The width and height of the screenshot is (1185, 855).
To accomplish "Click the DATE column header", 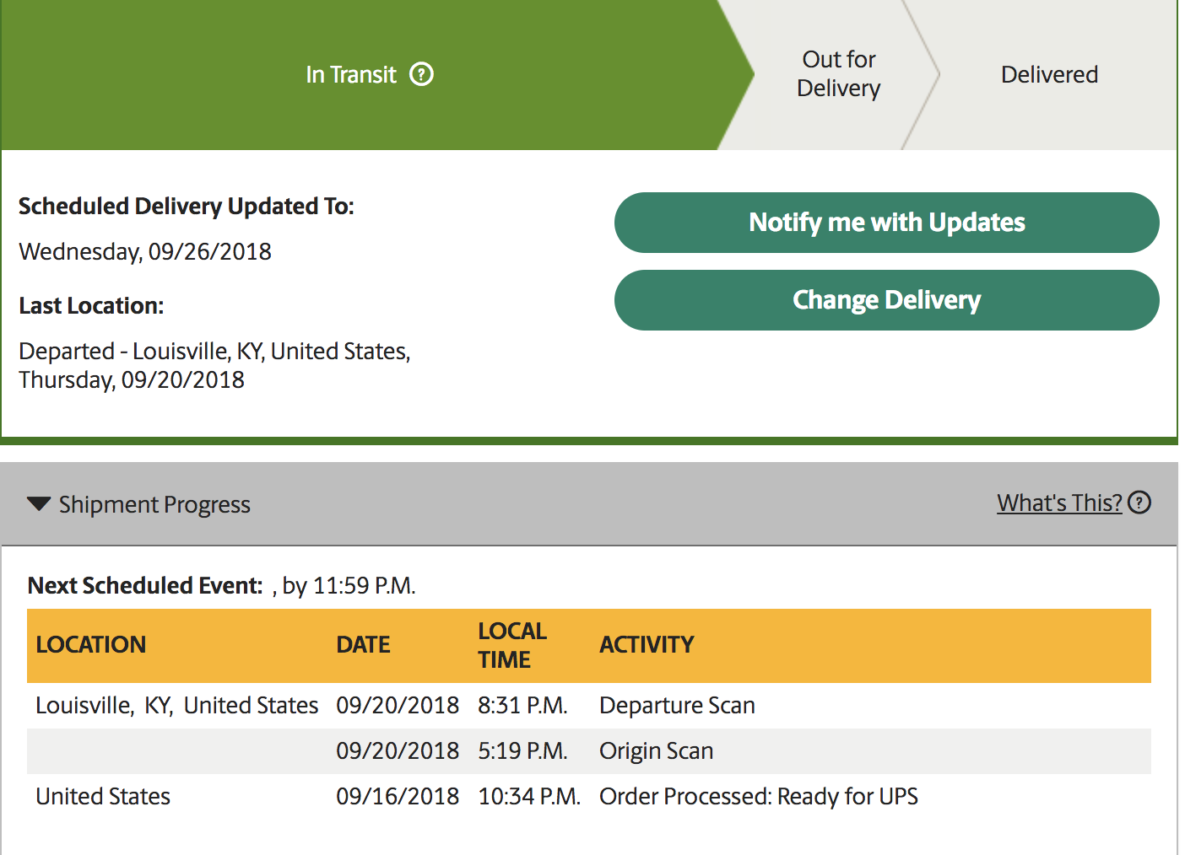I will click(x=363, y=645).
